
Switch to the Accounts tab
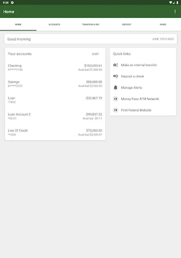[54, 25]
